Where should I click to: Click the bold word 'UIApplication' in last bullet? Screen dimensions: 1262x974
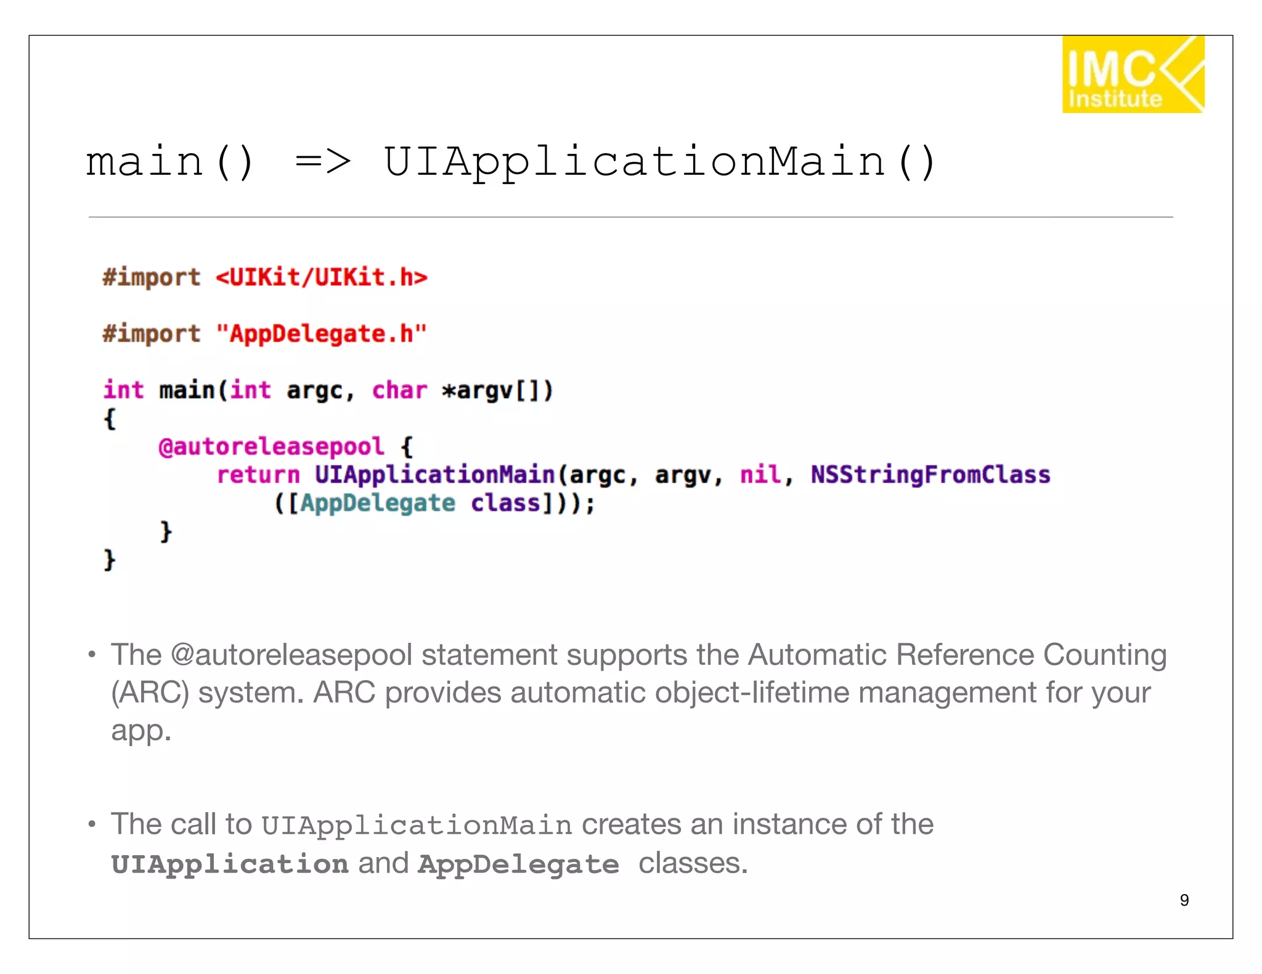[230, 864]
